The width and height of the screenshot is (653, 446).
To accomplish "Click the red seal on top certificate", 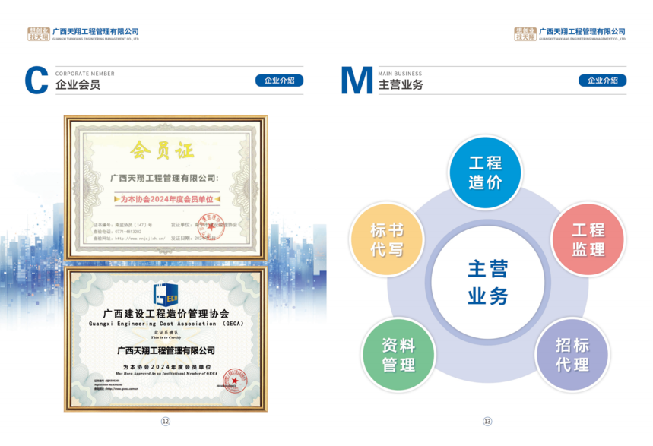I will (211, 226).
